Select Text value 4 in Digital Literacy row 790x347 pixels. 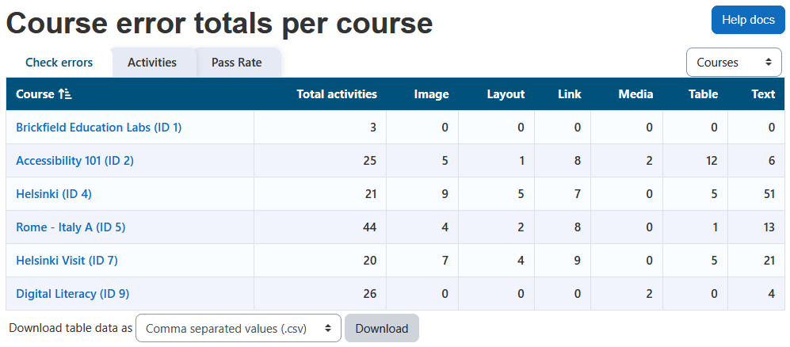772,294
